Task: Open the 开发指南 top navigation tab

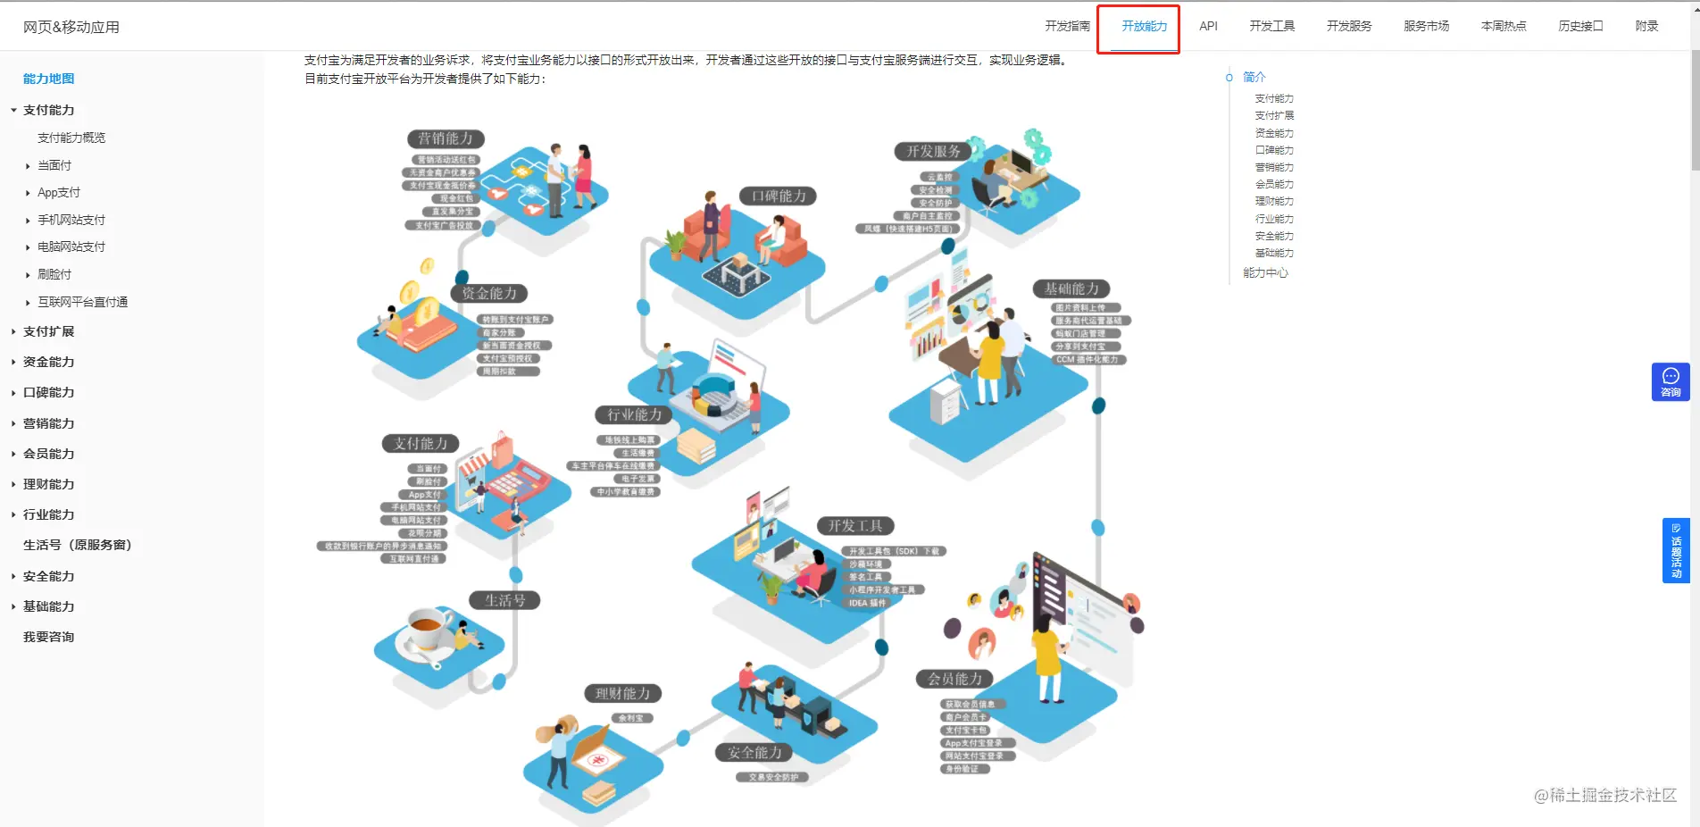Action: 1067,26
